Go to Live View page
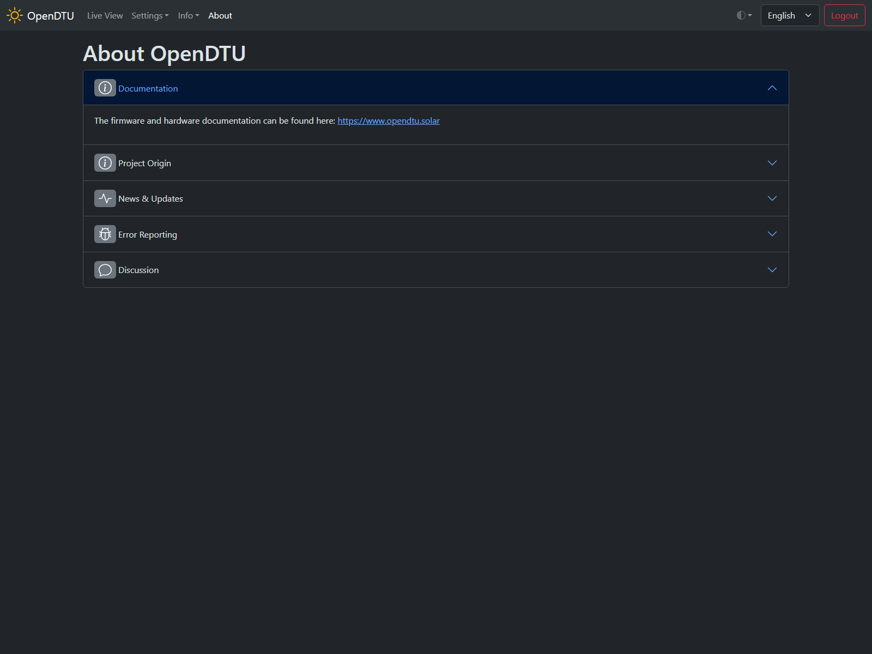 [x=105, y=15]
